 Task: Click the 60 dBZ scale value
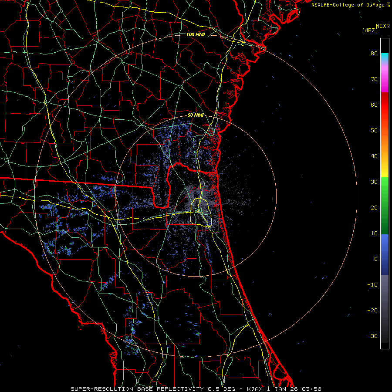pos(374,105)
